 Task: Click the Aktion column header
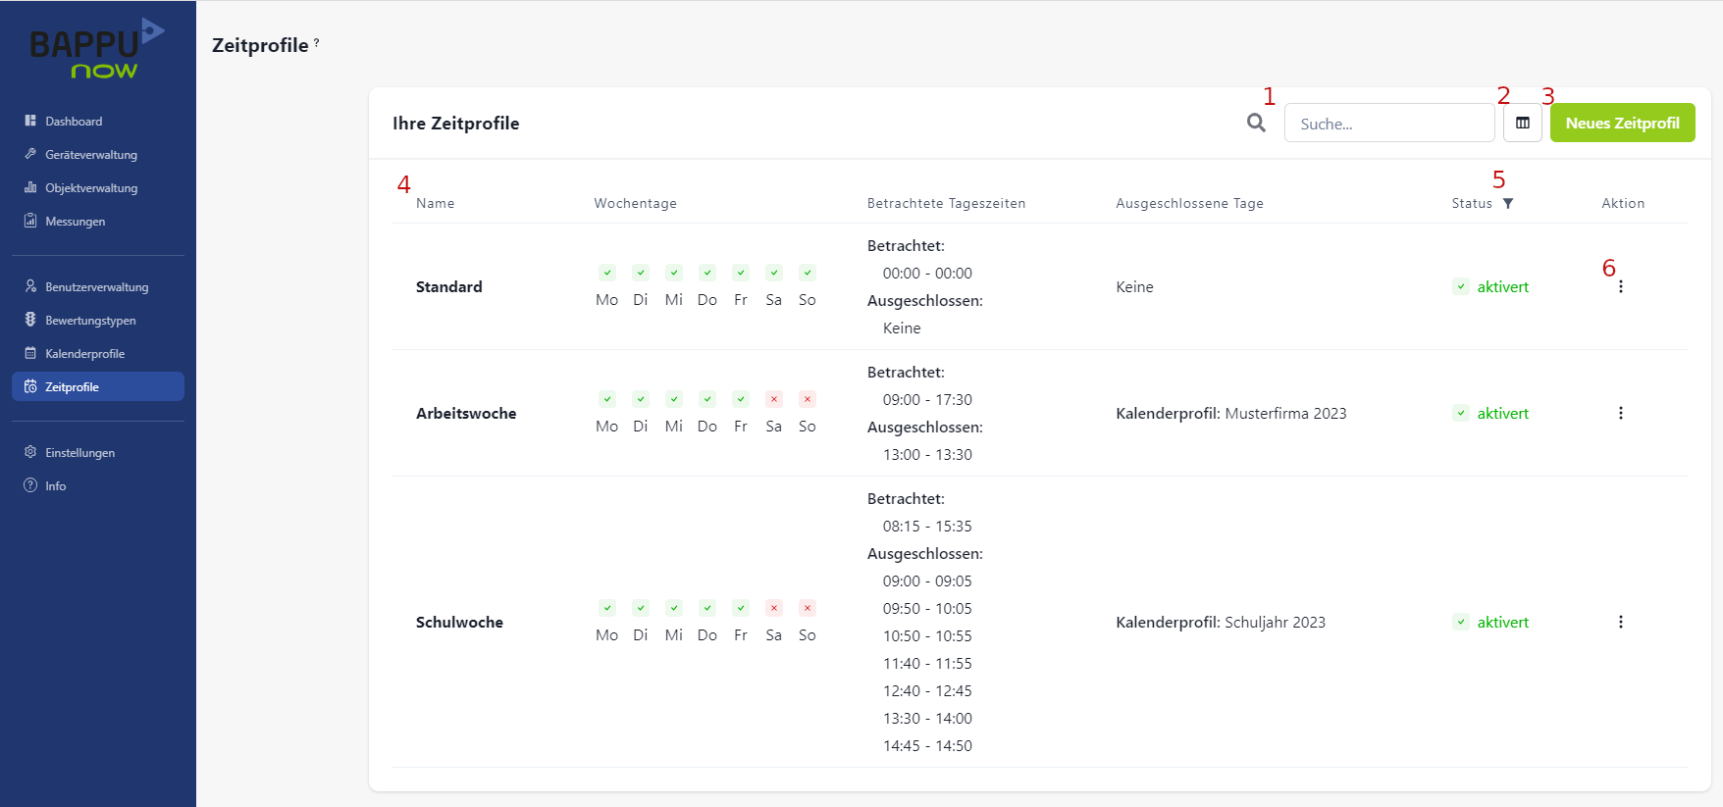1623,203
